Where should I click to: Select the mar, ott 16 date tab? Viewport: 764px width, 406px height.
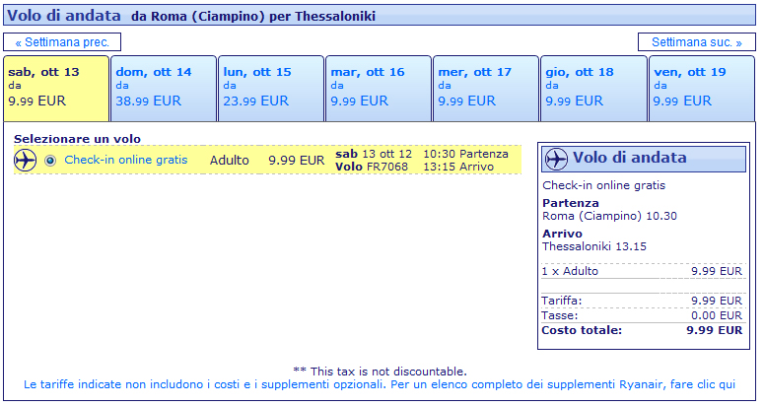tap(379, 88)
